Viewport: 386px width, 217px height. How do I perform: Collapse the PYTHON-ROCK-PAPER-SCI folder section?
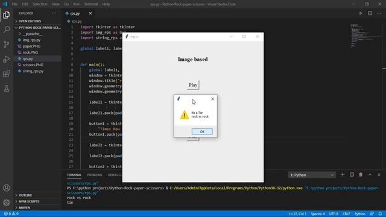37,28
